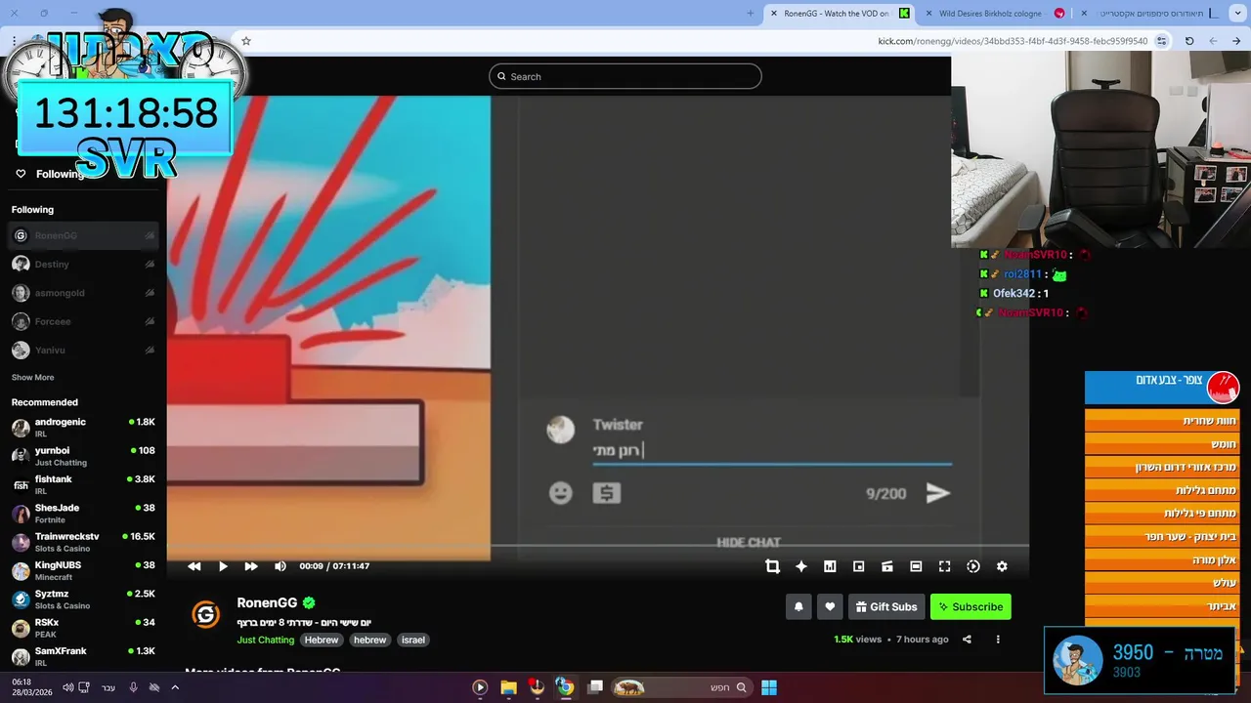Open Windows Start menu

pyautogui.click(x=769, y=687)
